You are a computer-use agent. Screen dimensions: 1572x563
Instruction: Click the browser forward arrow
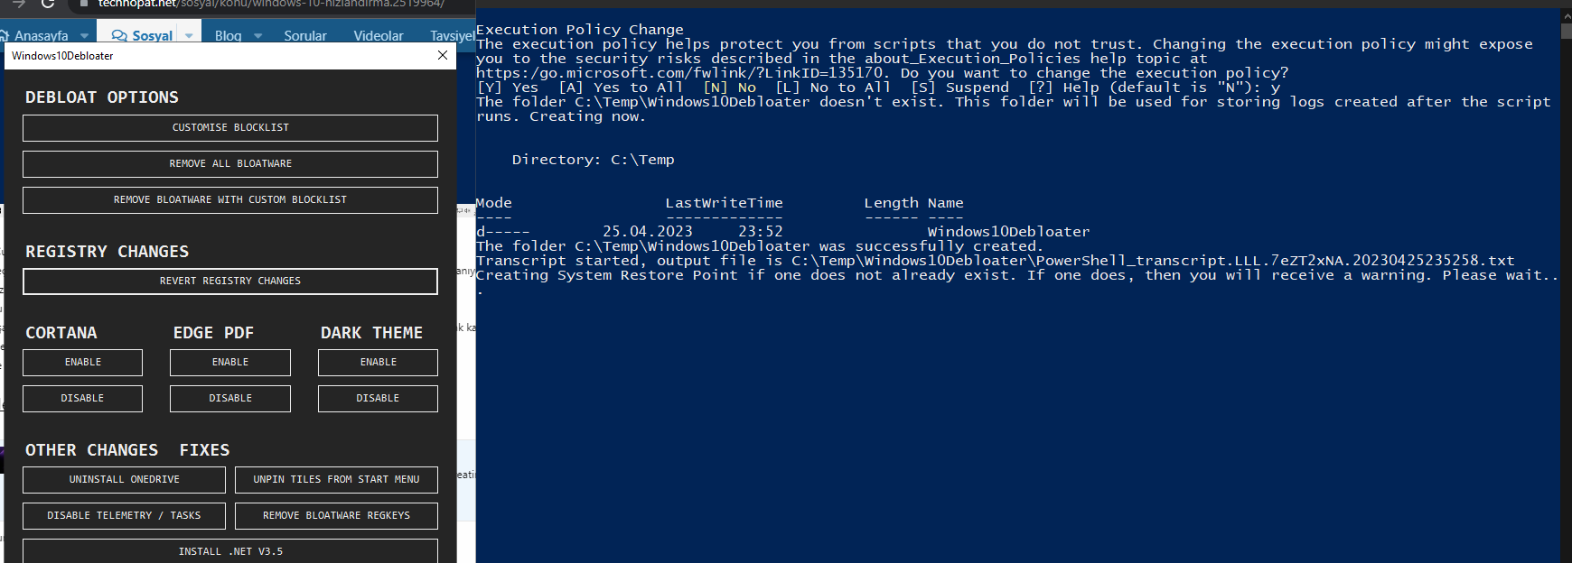pyautogui.click(x=18, y=4)
